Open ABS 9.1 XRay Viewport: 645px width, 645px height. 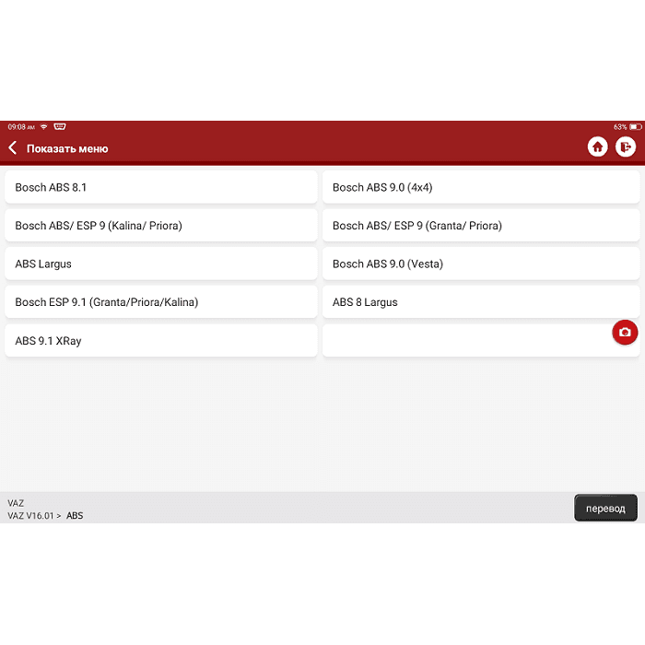161,341
